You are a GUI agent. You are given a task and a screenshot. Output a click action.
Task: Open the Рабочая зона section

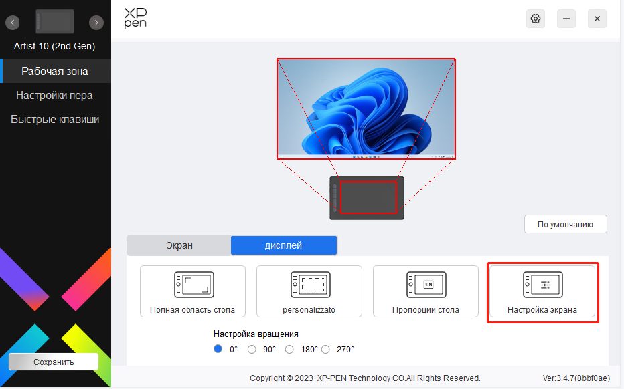[56, 71]
